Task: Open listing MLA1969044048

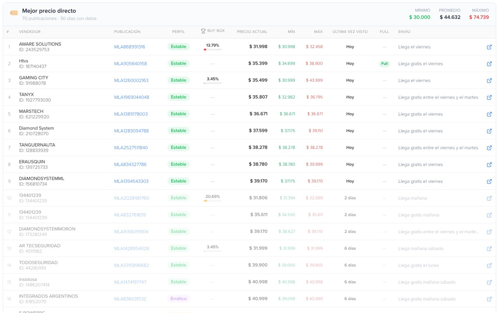Action: [132, 97]
